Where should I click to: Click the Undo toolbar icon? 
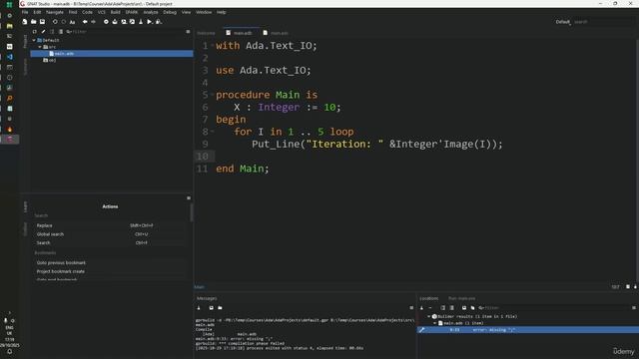55,22
